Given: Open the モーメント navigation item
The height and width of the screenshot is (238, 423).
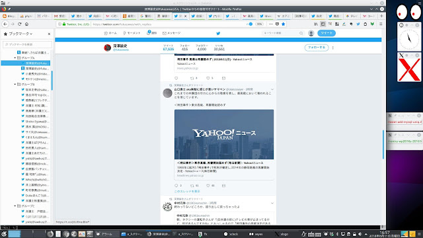Looking at the screenshot, I should (132, 33).
